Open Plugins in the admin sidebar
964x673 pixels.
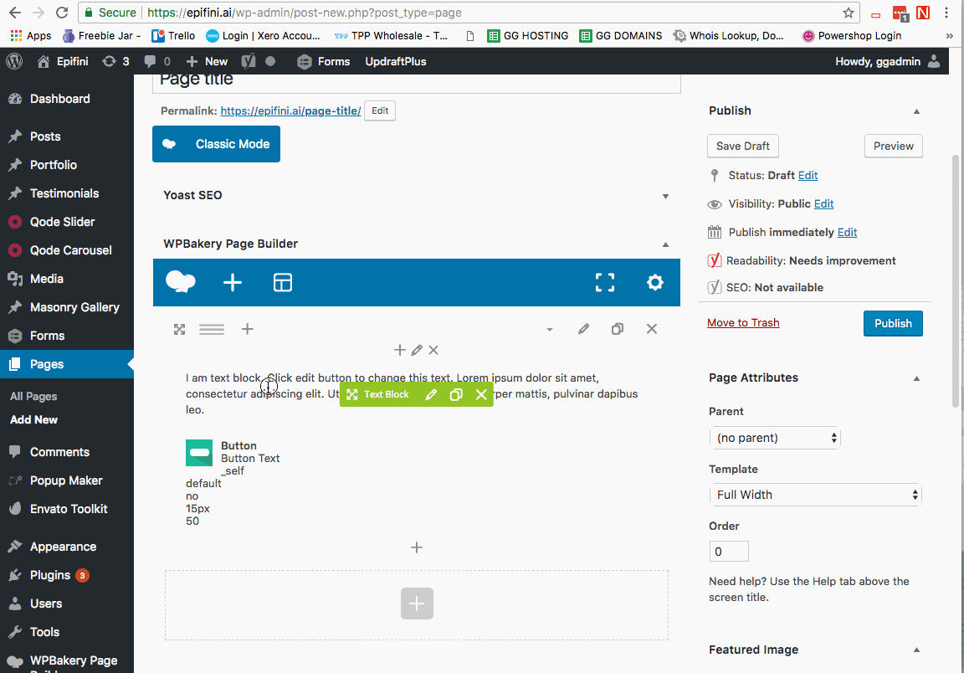pos(50,575)
